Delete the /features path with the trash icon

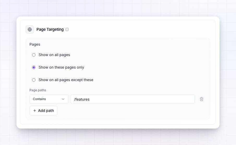tap(202, 99)
